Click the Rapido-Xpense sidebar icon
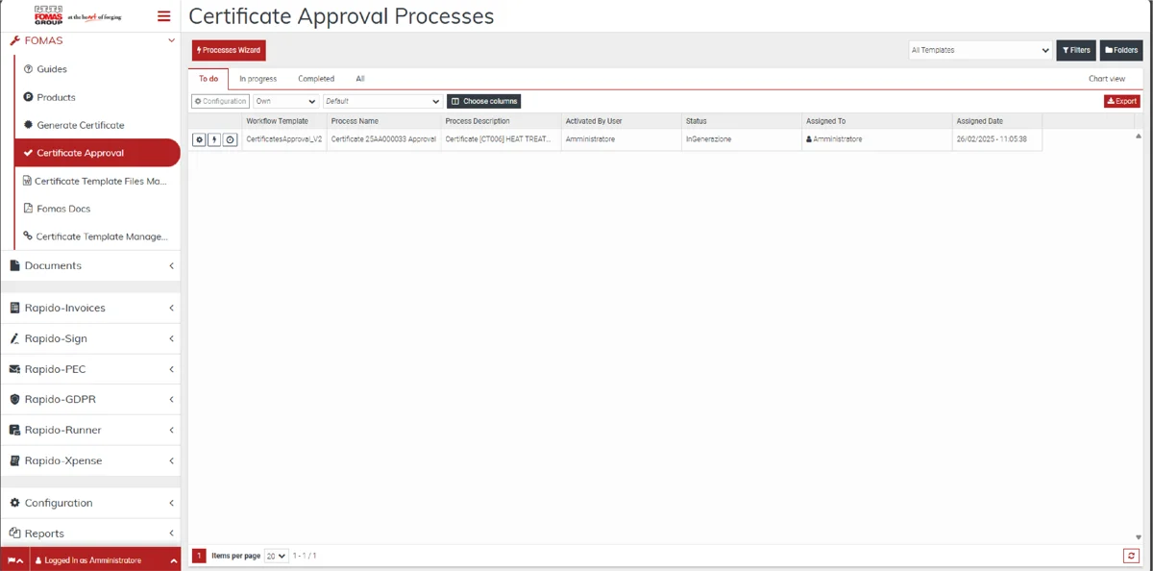This screenshot has width=1153, height=571. pos(14,461)
